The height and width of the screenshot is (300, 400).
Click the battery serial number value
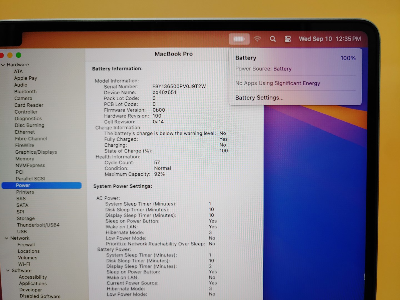click(x=179, y=86)
